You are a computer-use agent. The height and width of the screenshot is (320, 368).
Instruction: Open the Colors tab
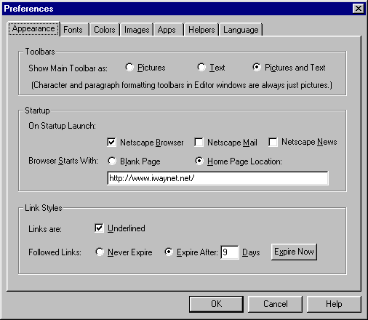tap(105, 30)
